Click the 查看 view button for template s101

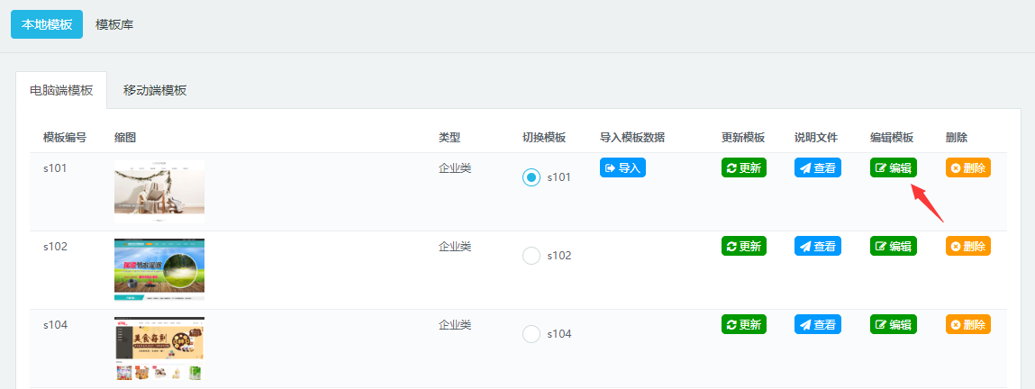click(817, 167)
